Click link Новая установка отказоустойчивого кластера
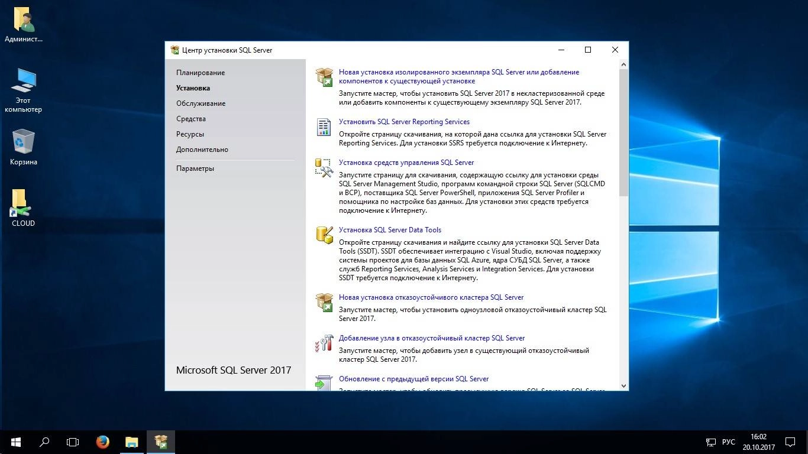This screenshot has height=454, width=808. tap(431, 297)
